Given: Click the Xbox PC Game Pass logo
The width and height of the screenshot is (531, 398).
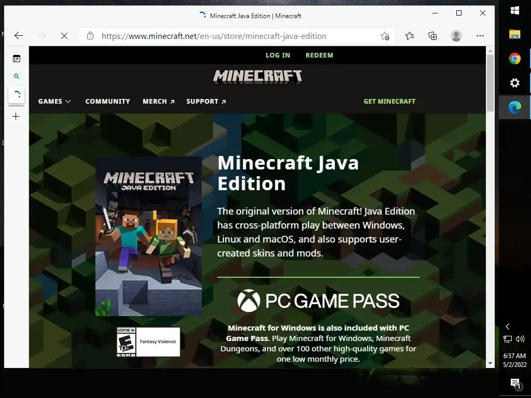Looking at the screenshot, I should click(318, 301).
